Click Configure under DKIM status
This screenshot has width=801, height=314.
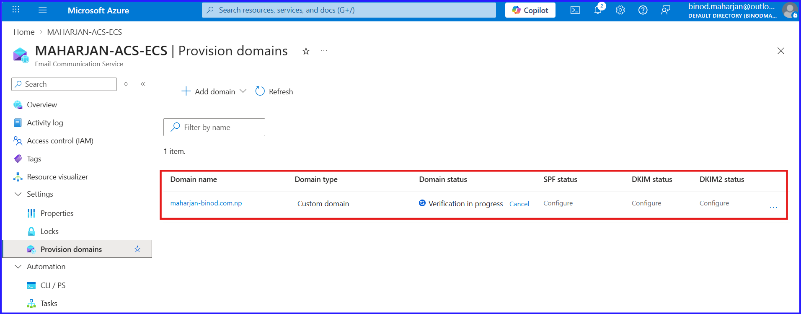[x=646, y=203]
